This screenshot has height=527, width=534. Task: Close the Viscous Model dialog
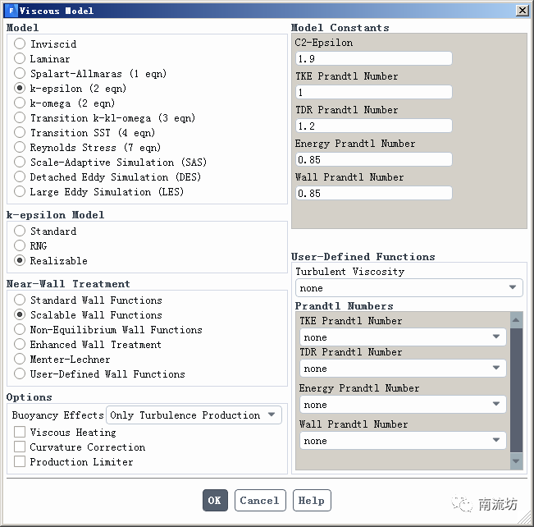pos(523,11)
